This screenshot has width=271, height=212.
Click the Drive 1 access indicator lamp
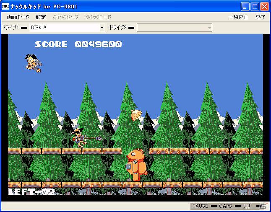coord(24,28)
